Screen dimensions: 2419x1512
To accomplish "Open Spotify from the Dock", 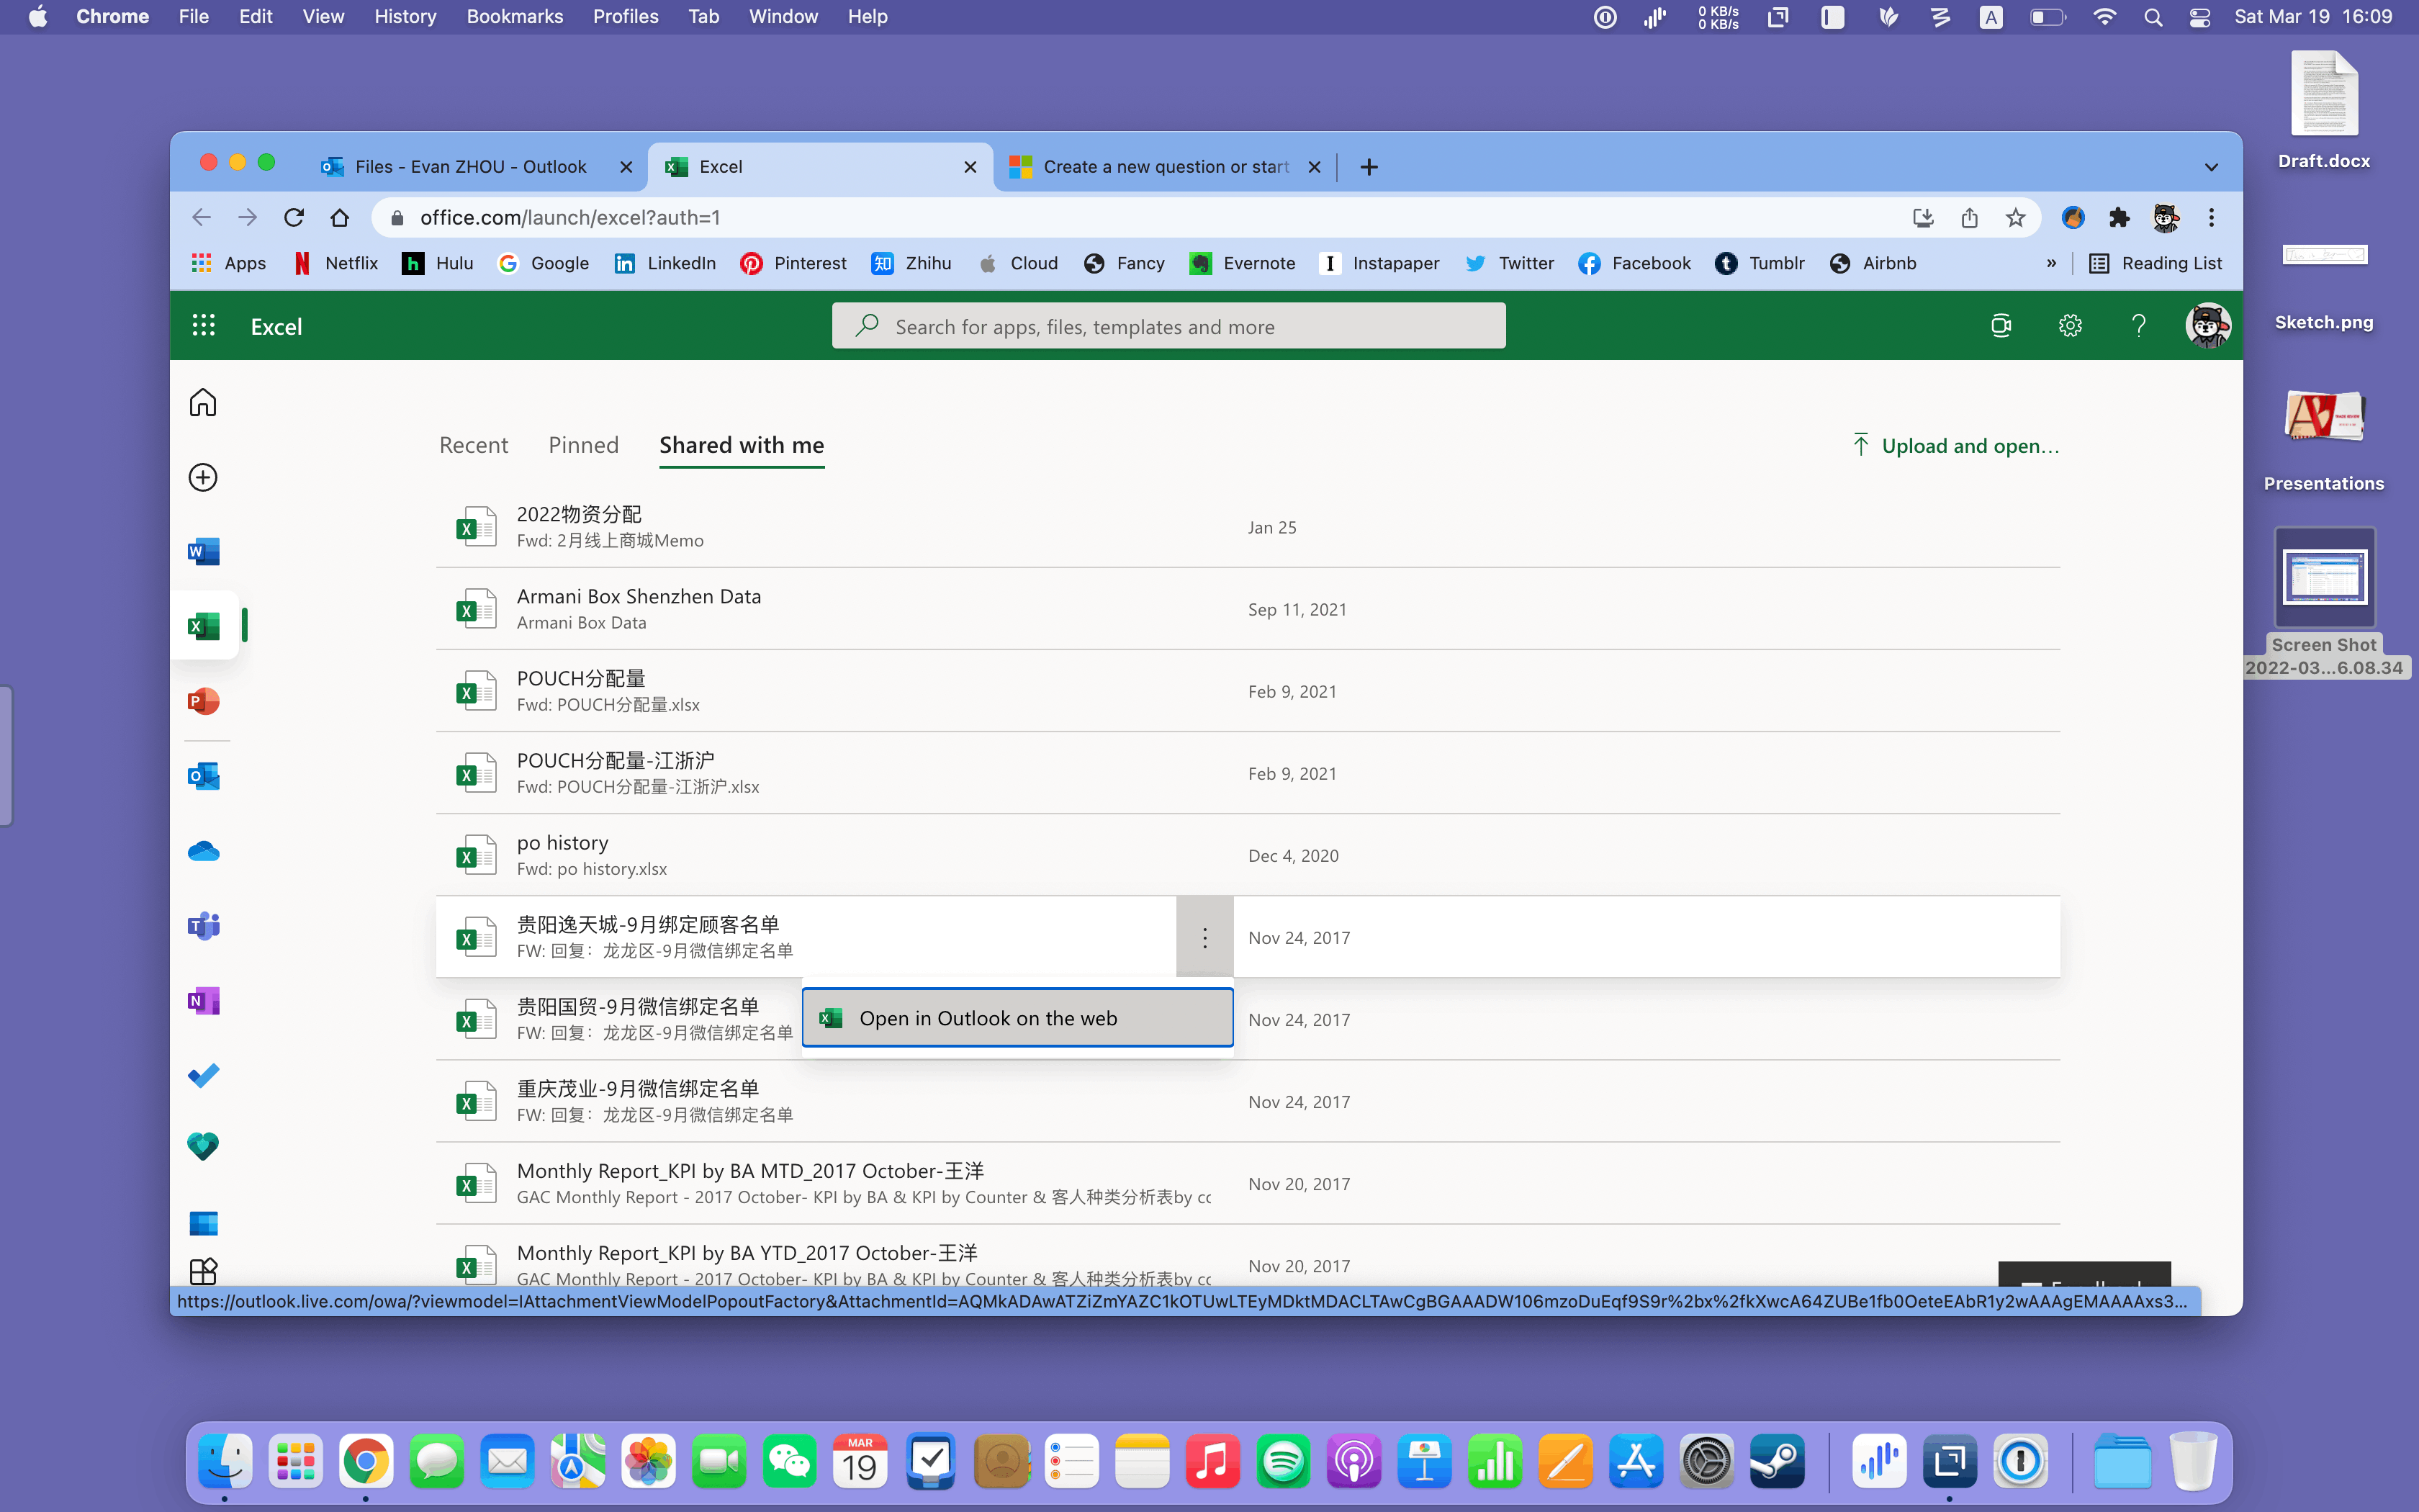I will (x=1282, y=1462).
